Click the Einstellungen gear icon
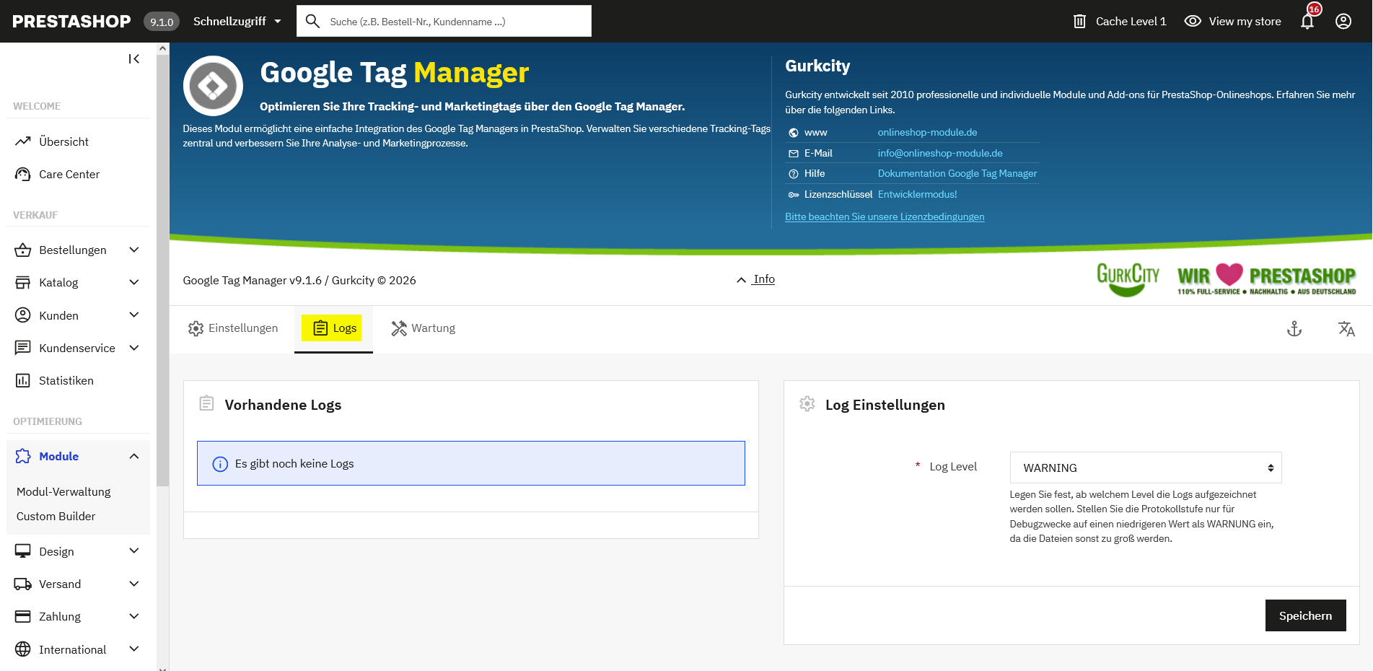The image size is (1373, 671). point(196,328)
